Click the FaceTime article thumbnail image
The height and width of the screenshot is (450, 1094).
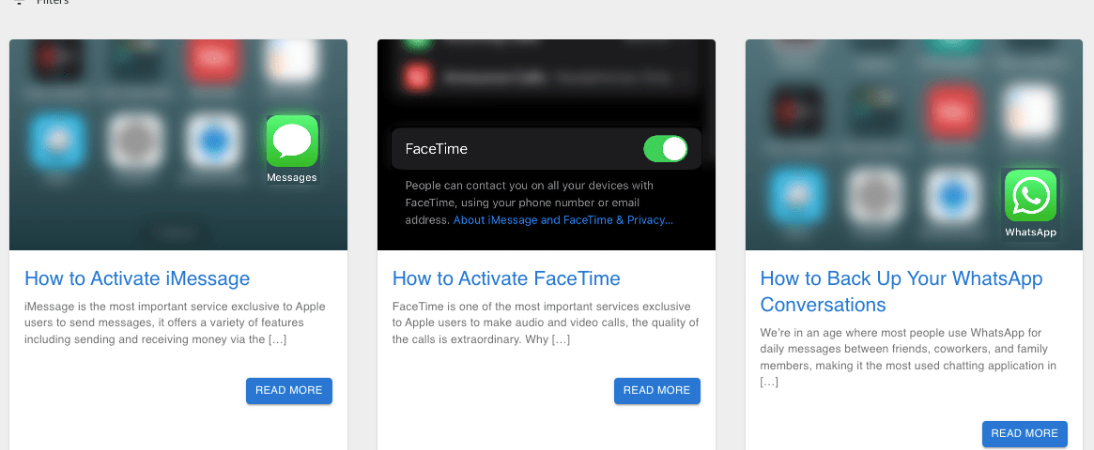[547, 145]
